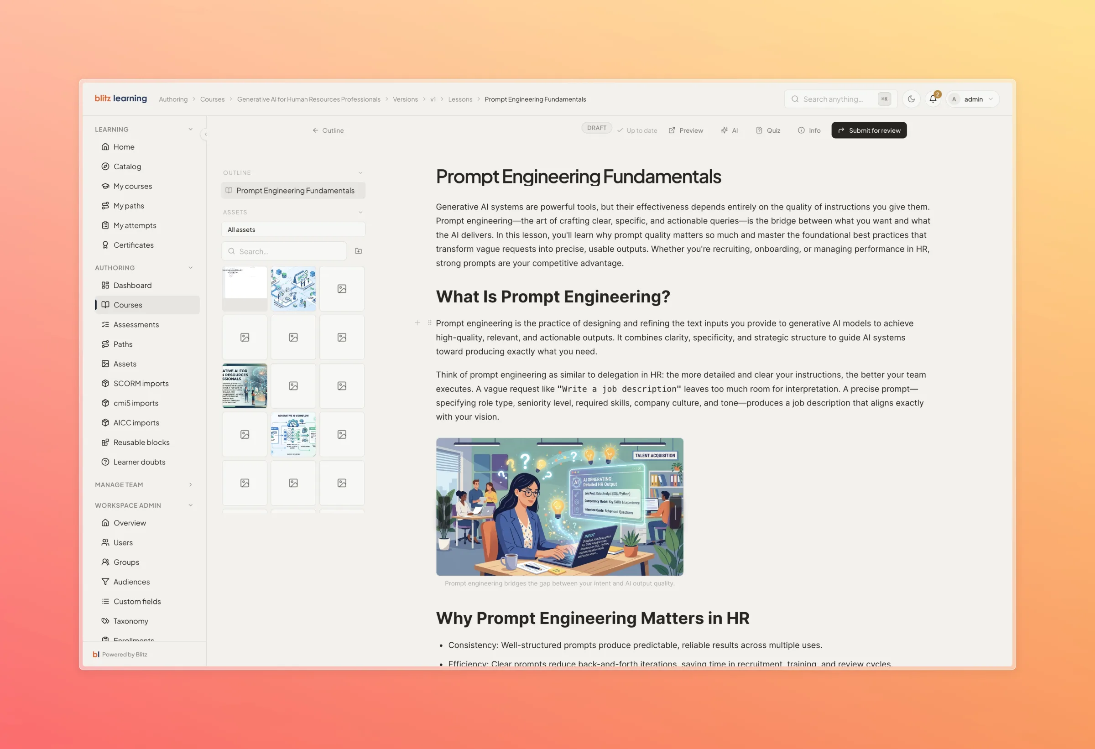
Task: Open the All assets filter dropdown
Action: point(293,229)
